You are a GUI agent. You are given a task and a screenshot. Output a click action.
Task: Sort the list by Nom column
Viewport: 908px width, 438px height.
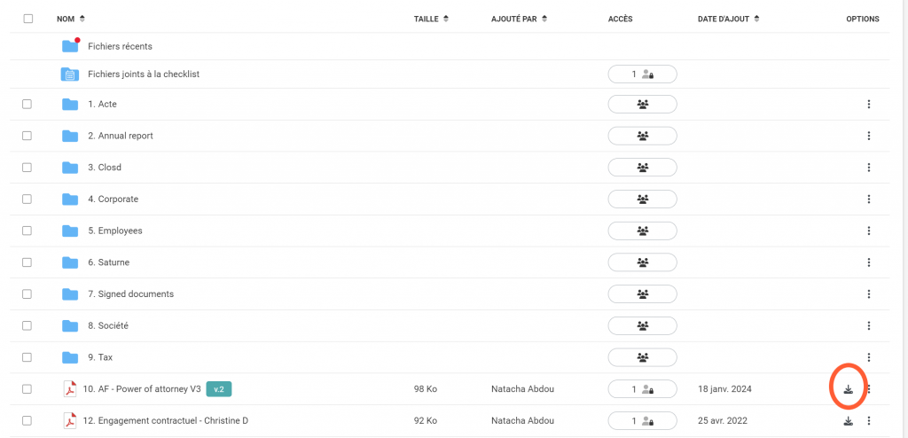pos(71,19)
